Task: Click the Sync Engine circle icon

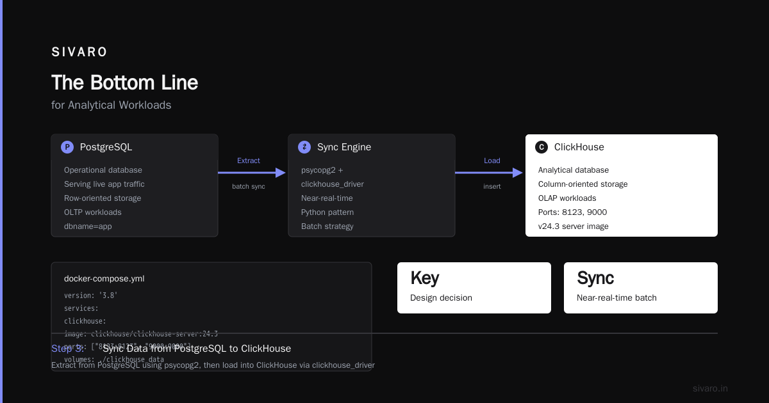Action: [304, 147]
